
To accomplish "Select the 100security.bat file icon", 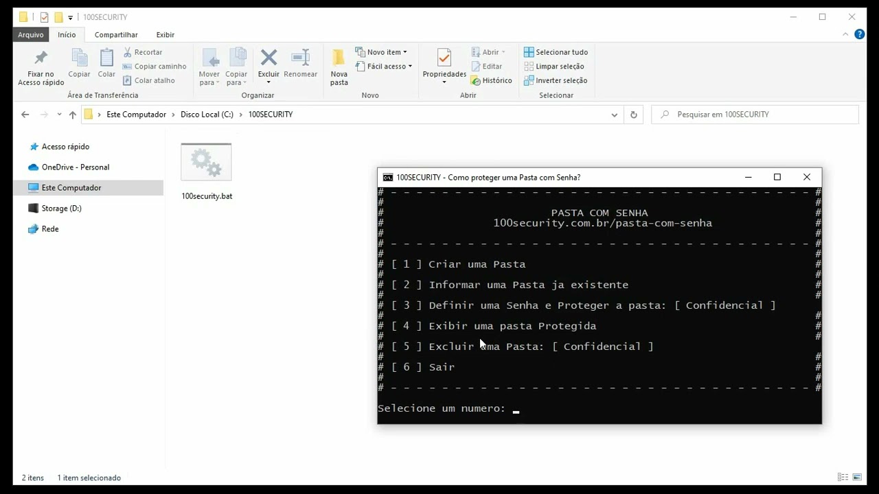I will coord(206,163).
